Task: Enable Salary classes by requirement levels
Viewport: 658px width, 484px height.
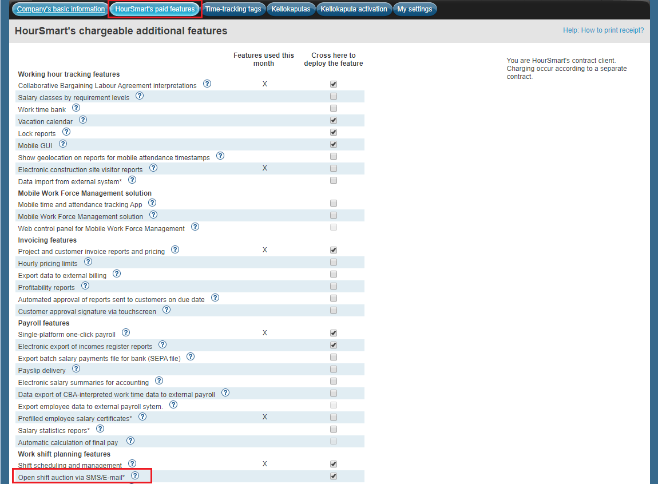Action: point(334,96)
